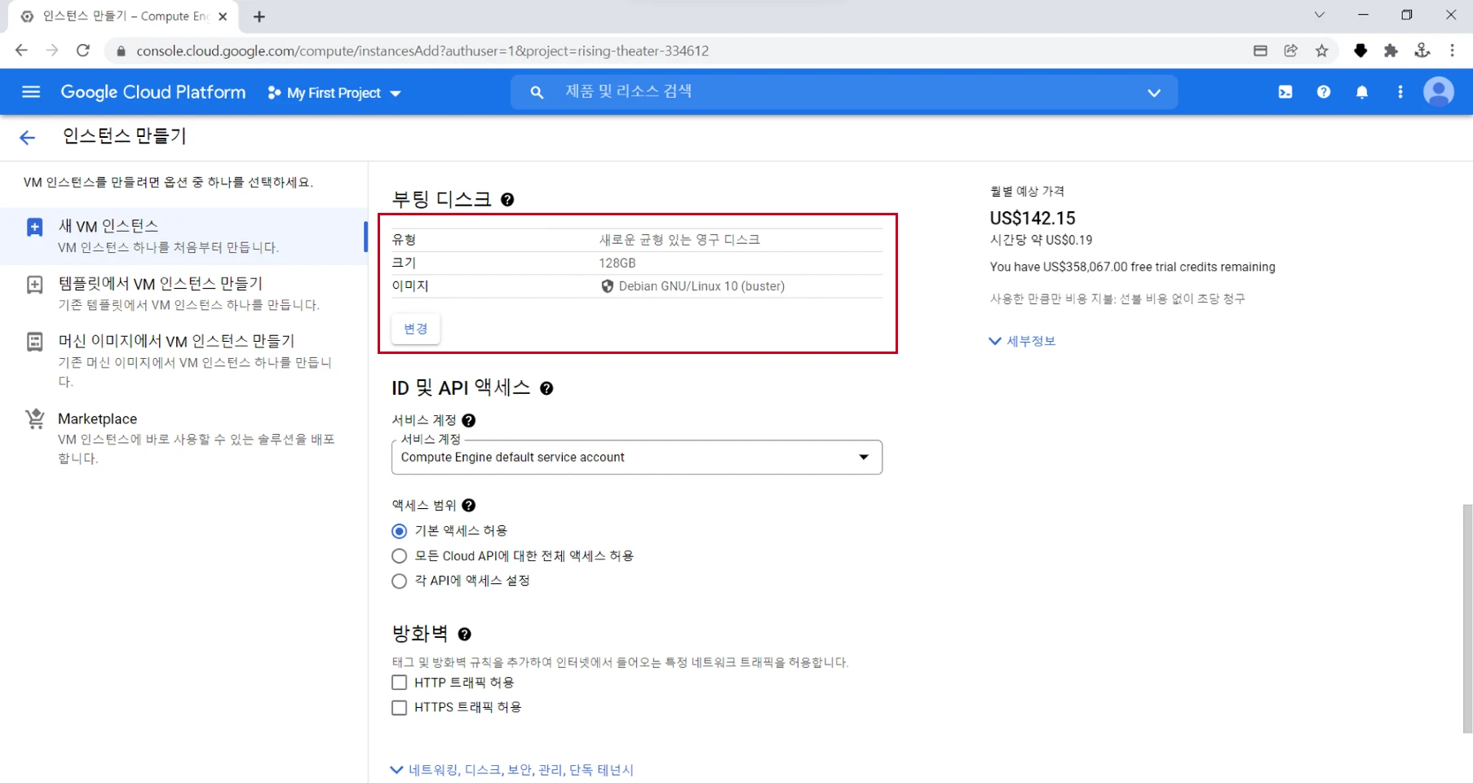Show help for 부팅 디스크
Image resolution: width=1473 pixels, height=783 pixels.
[507, 200]
